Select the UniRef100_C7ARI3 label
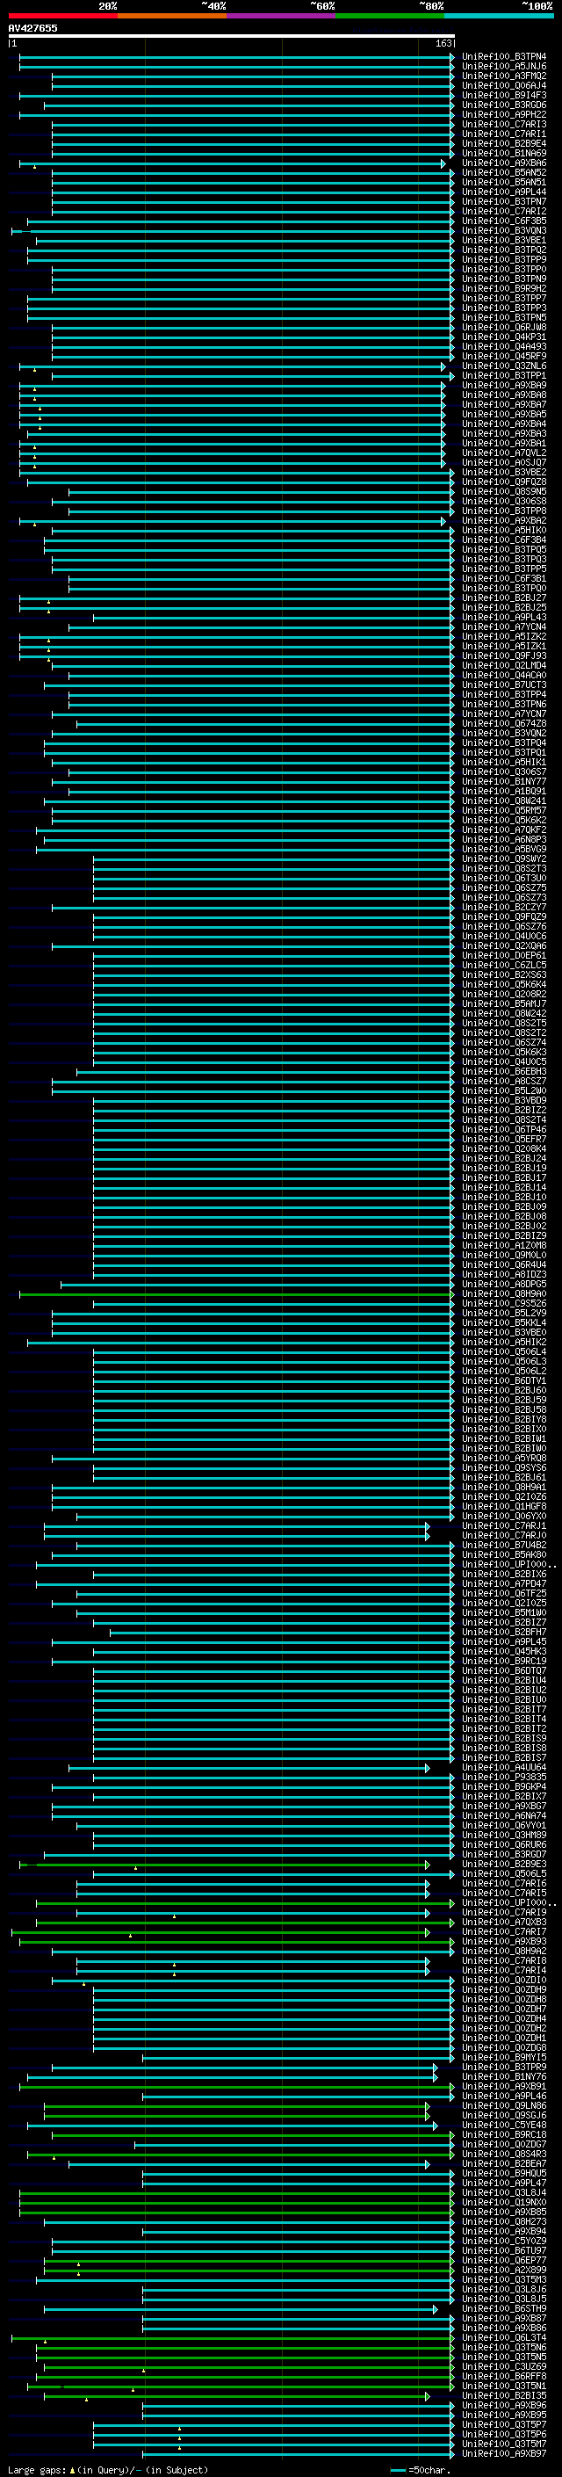The width and height of the screenshot is (562, 2477). tap(503, 124)
